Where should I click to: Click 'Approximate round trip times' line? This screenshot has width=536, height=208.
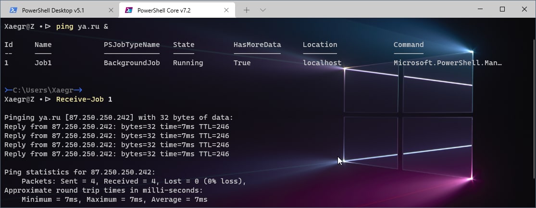pyautogui.click(x=103, y=190)
